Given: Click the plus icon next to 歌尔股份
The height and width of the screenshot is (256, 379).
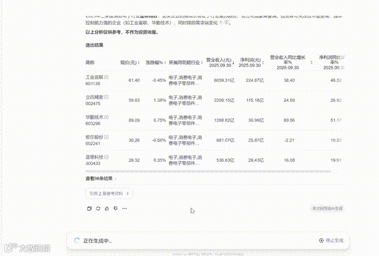Looking at the screenshot, I should tap(107, 137).
